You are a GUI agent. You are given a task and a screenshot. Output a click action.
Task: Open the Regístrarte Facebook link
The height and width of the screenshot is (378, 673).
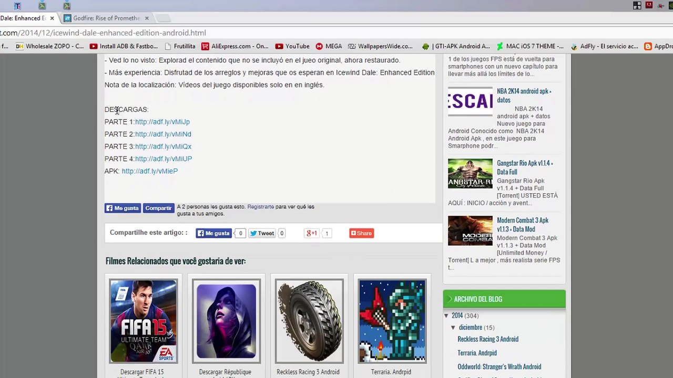tap(261, 207)
